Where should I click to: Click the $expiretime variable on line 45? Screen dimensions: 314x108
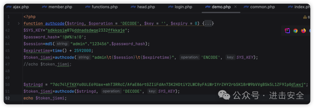[36, 51]
